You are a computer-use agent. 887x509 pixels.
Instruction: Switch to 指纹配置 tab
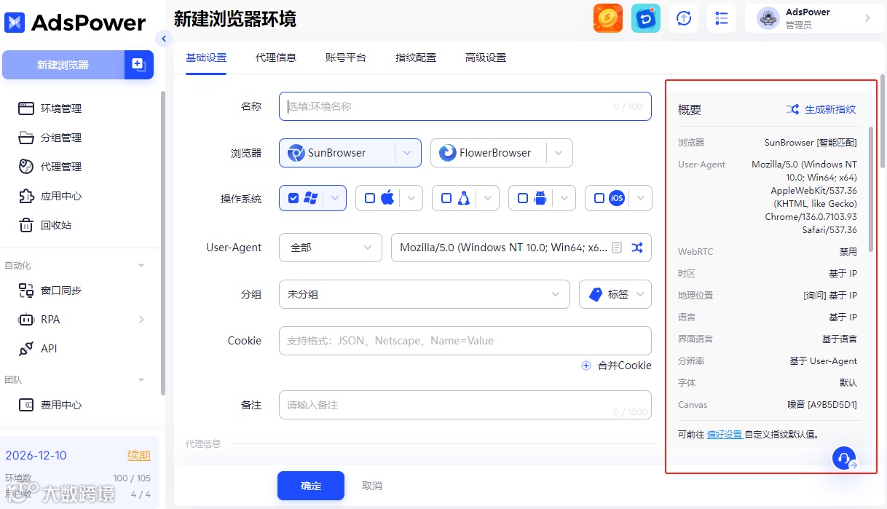point(416,58)
